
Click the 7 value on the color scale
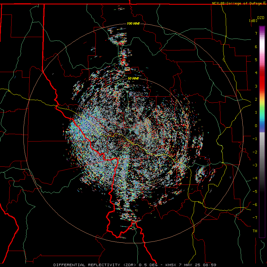coord(256,33)
